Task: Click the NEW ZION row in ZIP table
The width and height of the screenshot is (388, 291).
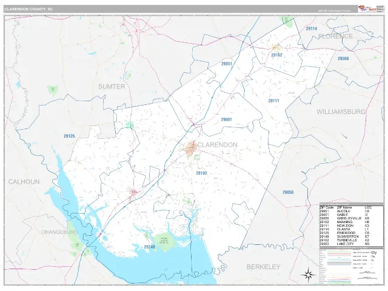Action: (352, 226)
